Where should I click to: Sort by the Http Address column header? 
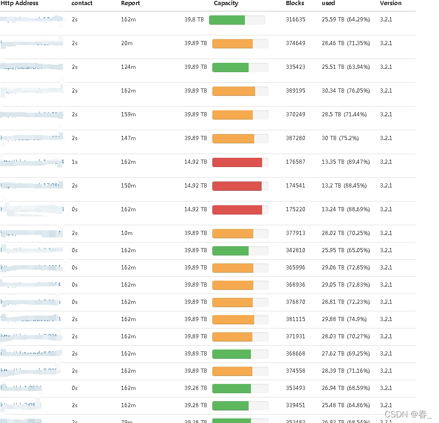click(19, 3)
